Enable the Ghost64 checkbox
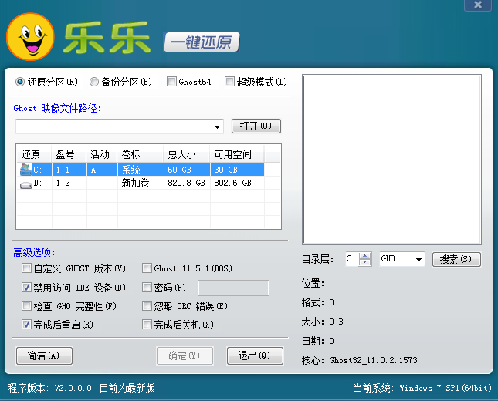 pos(171,82)
